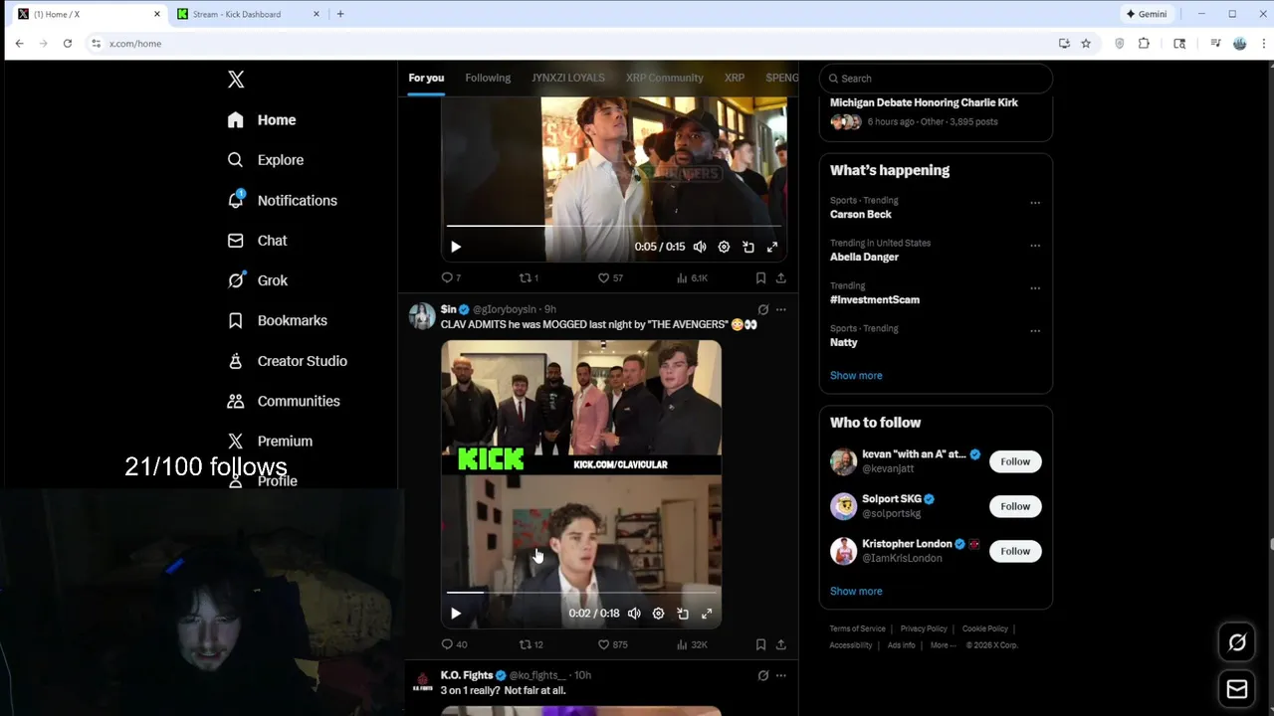Bookmark Sin's CLAV post
The height and width of the screenshot is (716, 1274).
[760, 644]
